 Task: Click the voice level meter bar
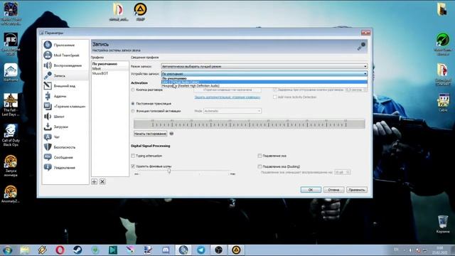pyautogui.click(x=250, y=124)
